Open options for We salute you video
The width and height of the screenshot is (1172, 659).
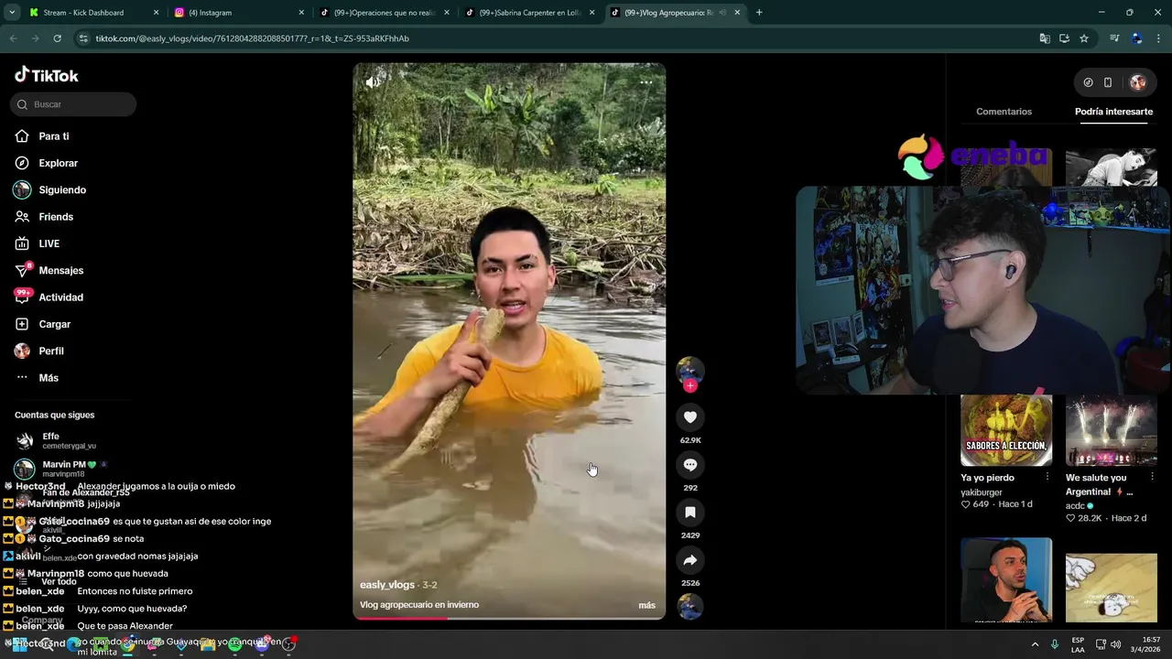[1153, 477]
